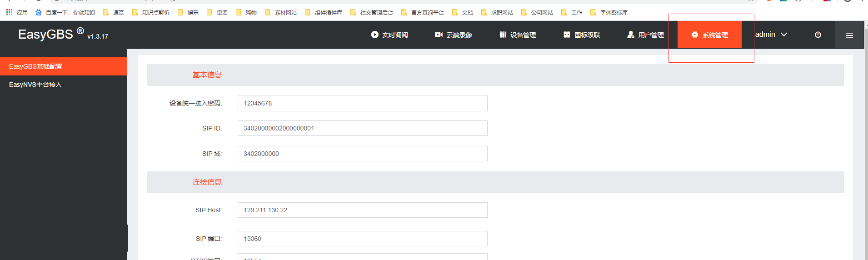Screen dimensions: 868x260
Task: Go to 设备管理 device management
Action: (518, 35)
